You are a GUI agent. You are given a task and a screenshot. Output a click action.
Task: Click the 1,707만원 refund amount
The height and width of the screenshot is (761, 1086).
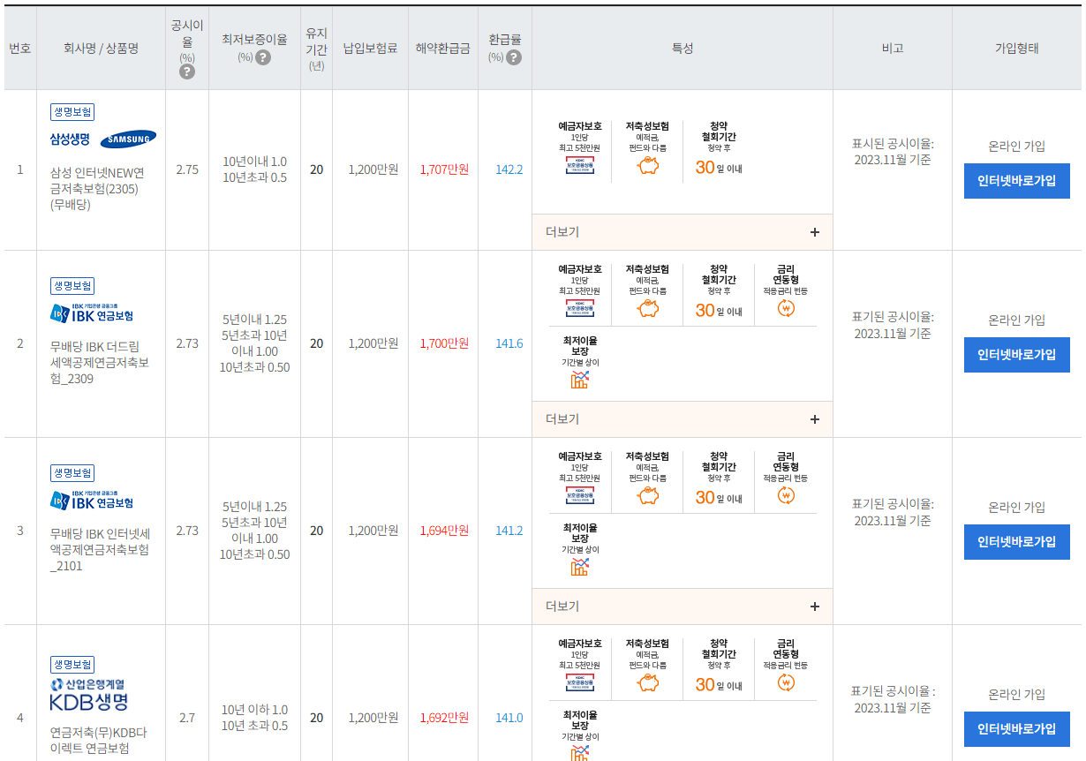click(x=444, y=170)
